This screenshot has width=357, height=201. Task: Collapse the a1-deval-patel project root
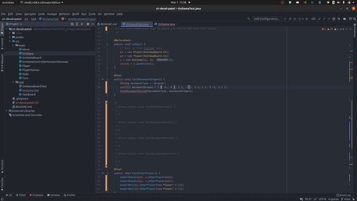coord(7,29)
